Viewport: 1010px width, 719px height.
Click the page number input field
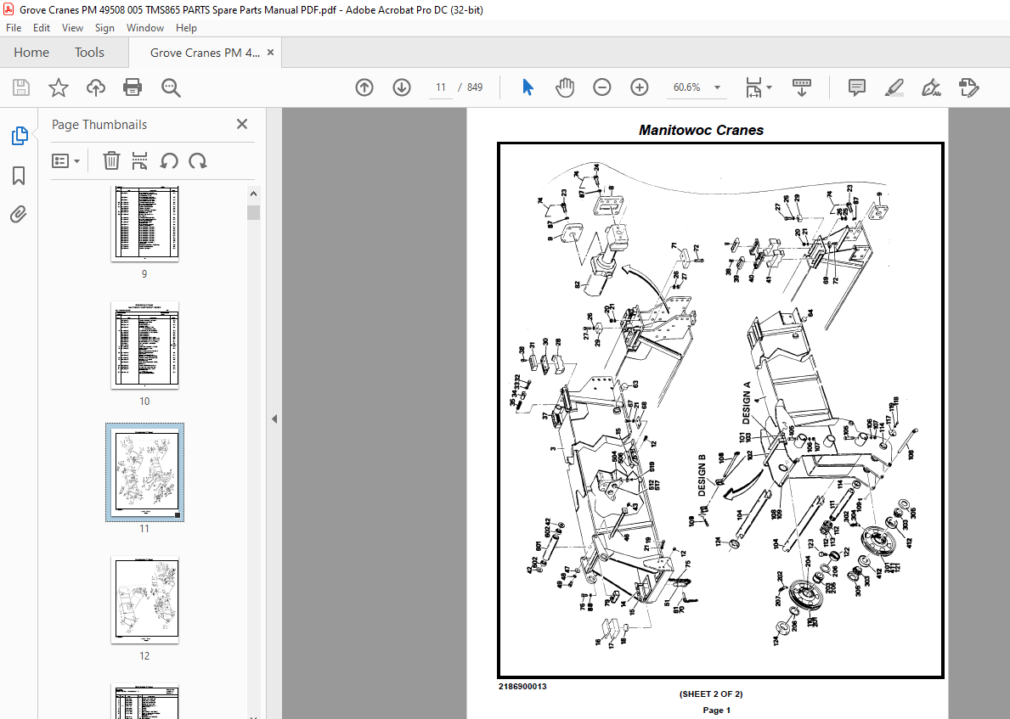tap(441, 87)
